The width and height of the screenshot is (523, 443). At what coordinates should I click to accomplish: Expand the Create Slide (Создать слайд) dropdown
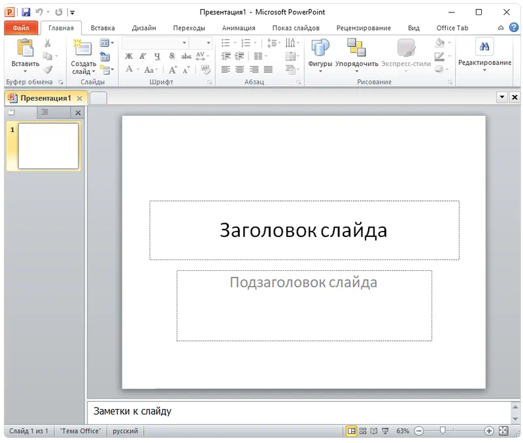click(x=84, y=71)
